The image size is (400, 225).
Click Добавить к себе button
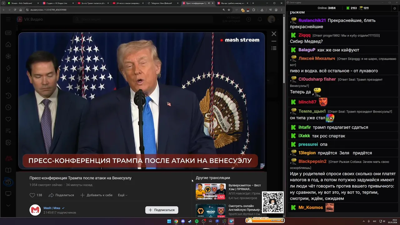[x=96, y=195]
